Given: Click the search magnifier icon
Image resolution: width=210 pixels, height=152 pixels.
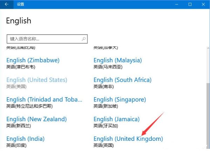Looking at the screenshot, I should click(x=84, y=39).
